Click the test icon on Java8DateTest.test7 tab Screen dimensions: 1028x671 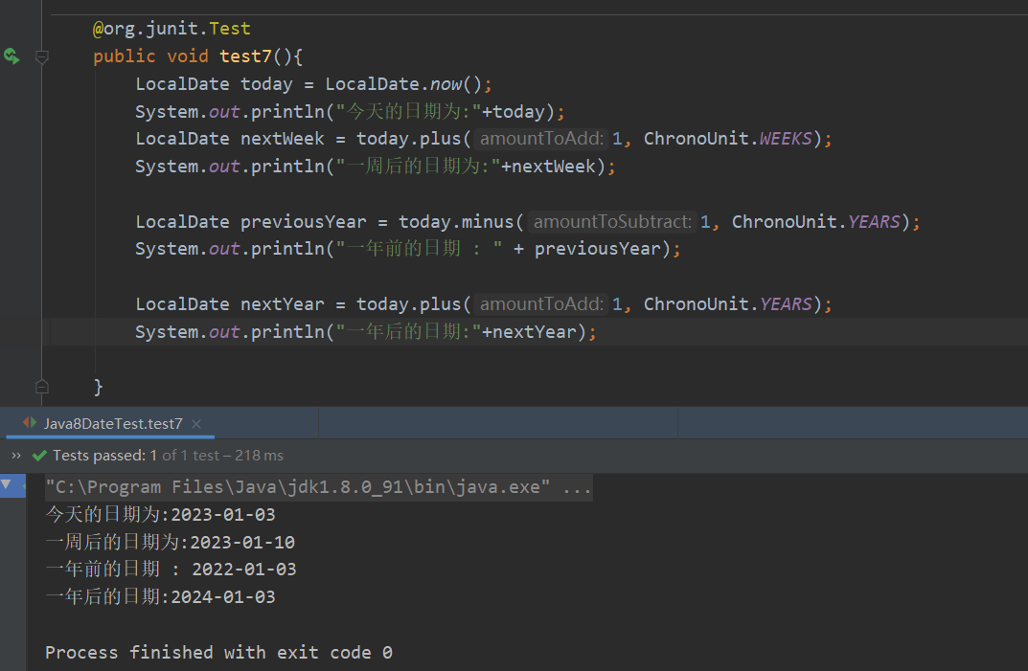30,423
